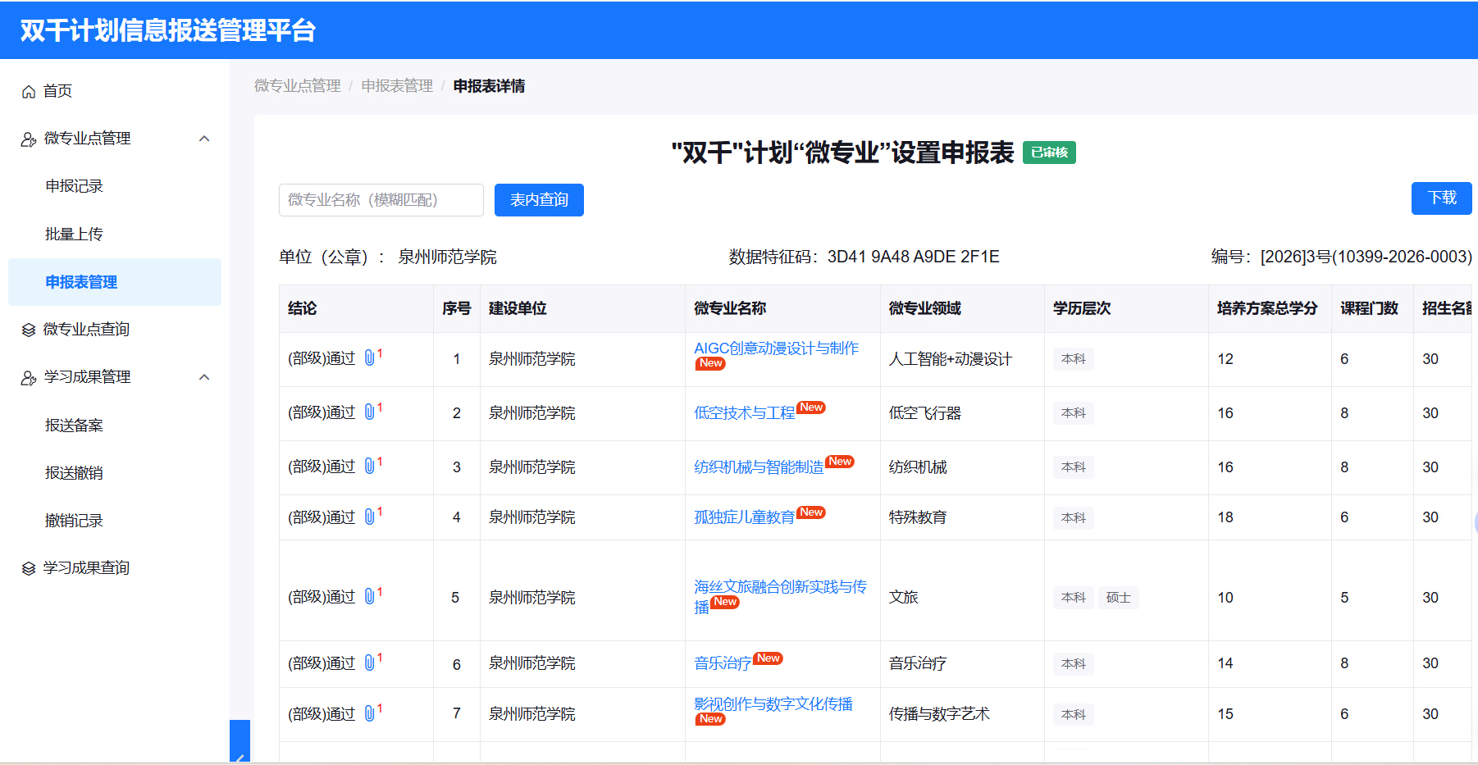The height and width of the screenshot is (765, 1478).
Task: Collapse the 微专业点管理 submenu chevron
Action: (204, 139)
